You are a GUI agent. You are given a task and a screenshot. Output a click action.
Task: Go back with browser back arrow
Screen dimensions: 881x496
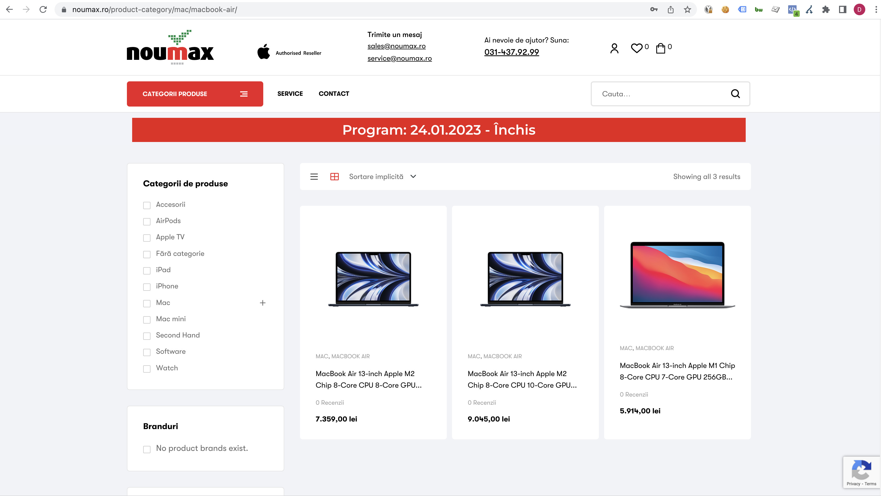pyautogui.click(x=10, y=10)
